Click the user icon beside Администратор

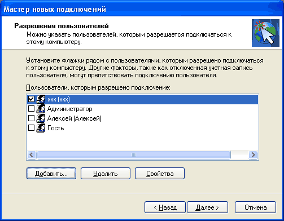[41, 109]
